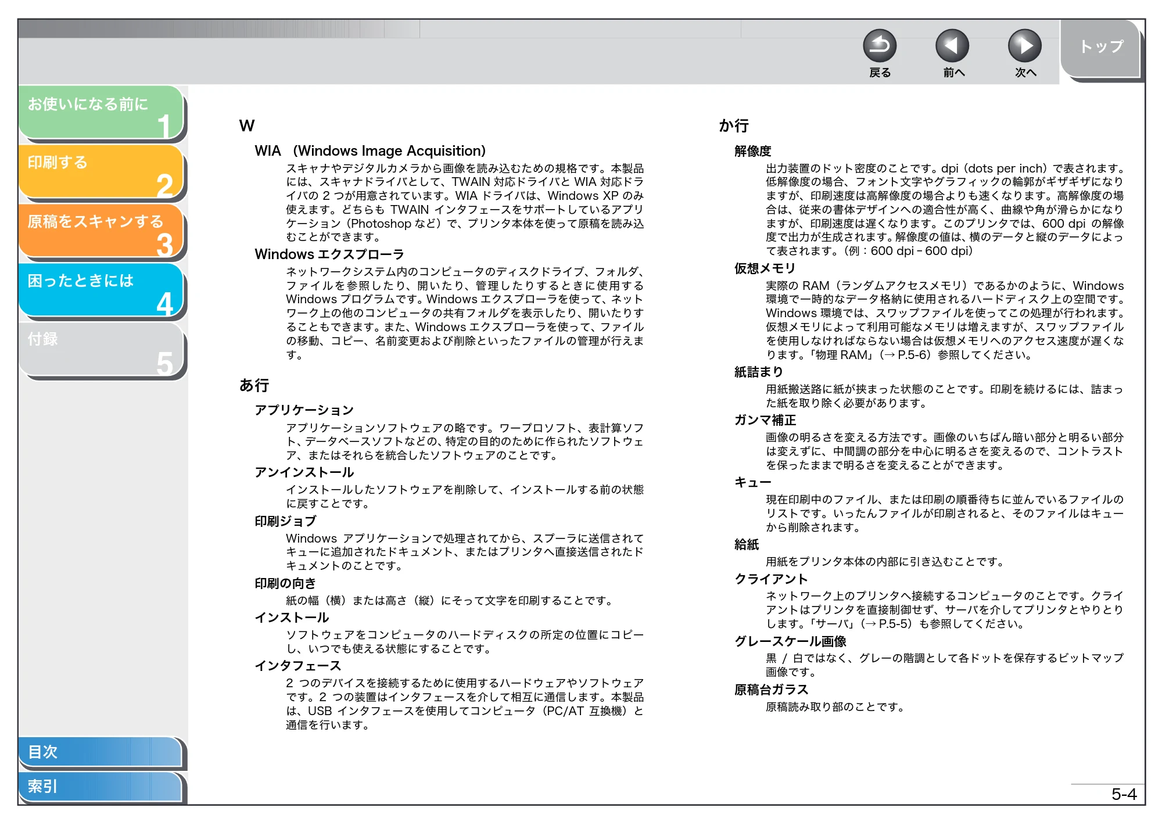Click the glossary term インストール

coord(292,618)
